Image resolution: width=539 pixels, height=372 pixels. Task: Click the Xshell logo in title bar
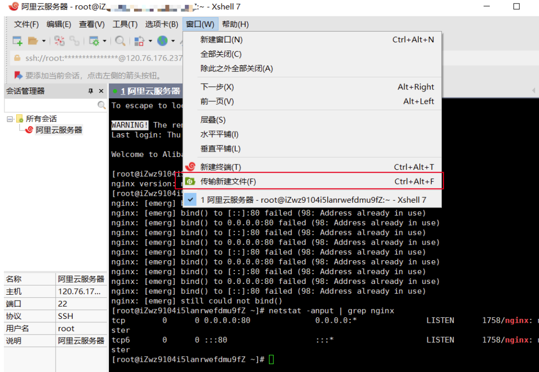13,6
